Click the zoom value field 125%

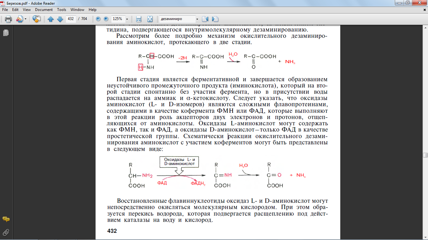tap(117, 19)
